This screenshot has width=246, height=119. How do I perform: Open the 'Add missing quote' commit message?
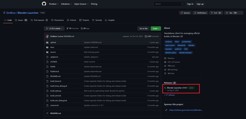click(91, 52)
